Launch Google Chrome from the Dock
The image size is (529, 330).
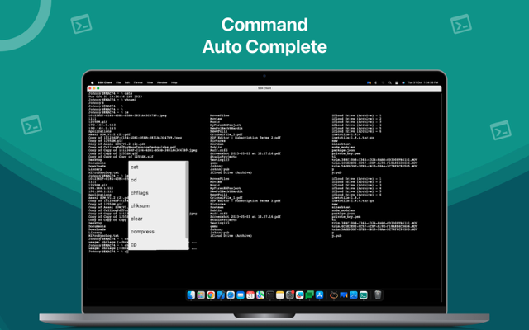(x=211, y=295)
